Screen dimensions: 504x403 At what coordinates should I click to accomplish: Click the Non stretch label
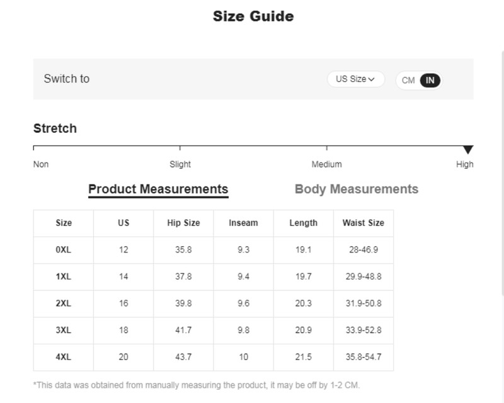click(x=41, y=164)
